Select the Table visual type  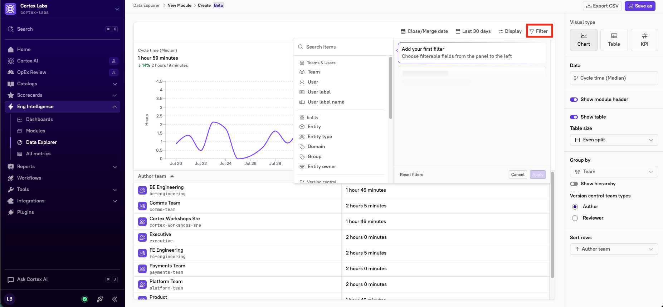(x=614, y=40)
